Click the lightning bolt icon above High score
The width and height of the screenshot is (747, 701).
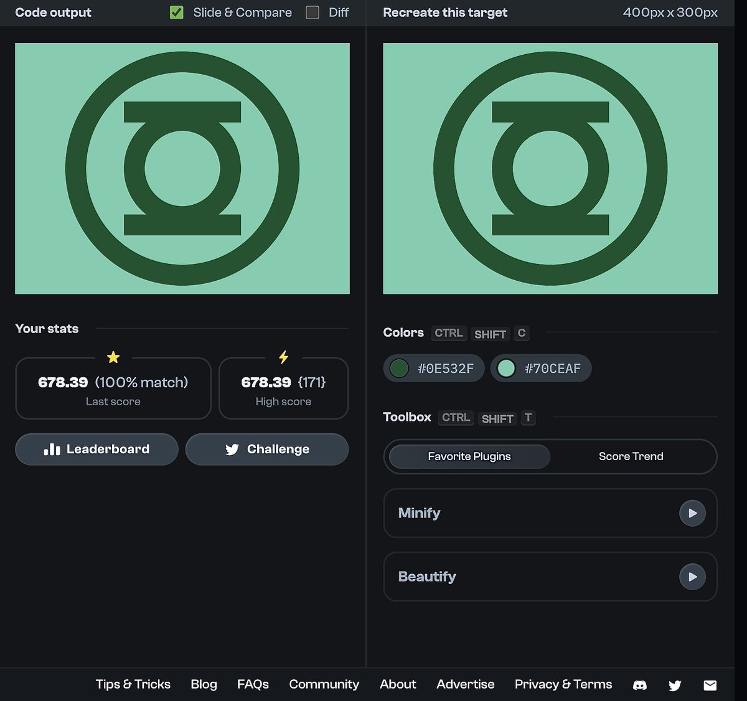click(283, 357)
